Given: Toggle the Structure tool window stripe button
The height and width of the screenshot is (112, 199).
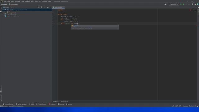Looking at the screenshot, I should click(1, 98).
